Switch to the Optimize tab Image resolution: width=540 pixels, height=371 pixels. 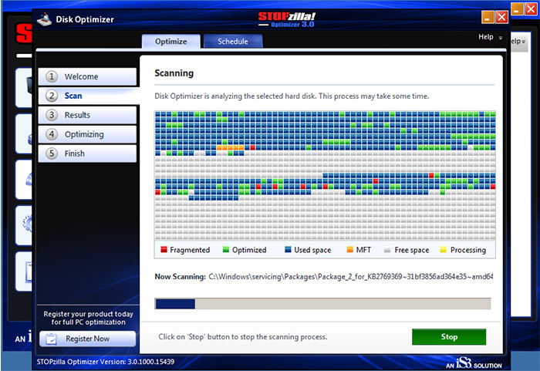click(x=170, y=42)
